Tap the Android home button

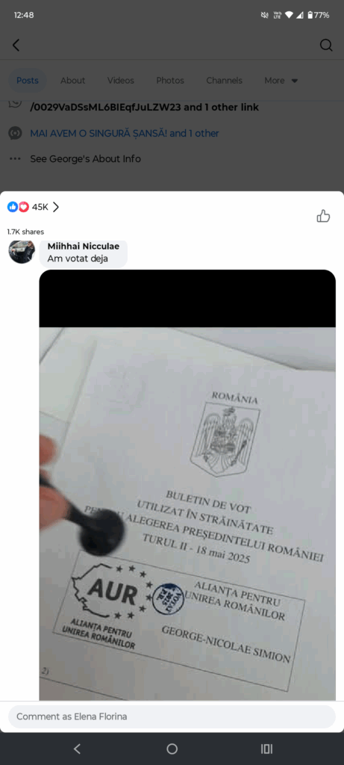(172, 749)
